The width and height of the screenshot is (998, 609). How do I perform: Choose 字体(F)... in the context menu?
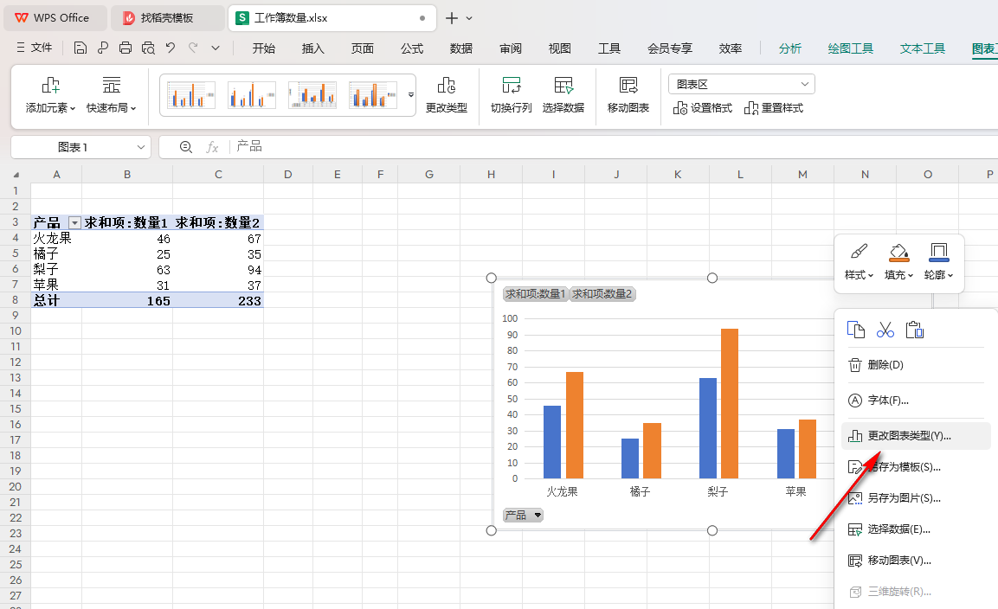[916, 401]
